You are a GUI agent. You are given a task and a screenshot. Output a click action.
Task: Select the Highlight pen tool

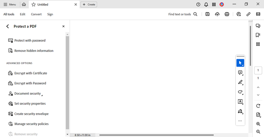pos(240,82)
